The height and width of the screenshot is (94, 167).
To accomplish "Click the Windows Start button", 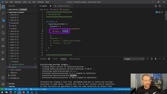I will (2, 92).
